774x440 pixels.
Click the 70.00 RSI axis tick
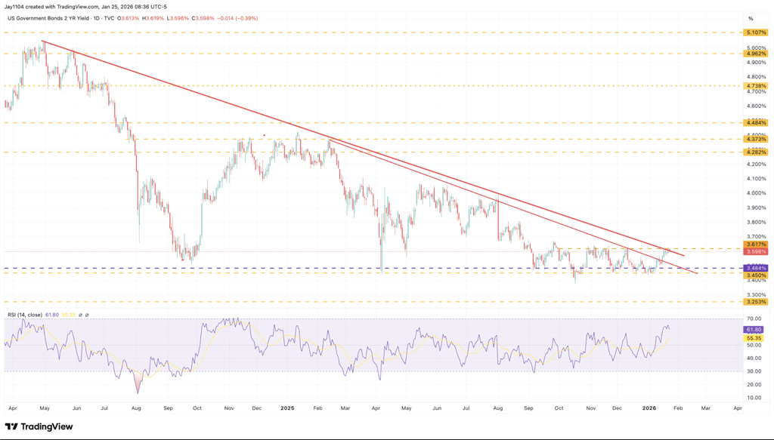[x=754, y=319]
